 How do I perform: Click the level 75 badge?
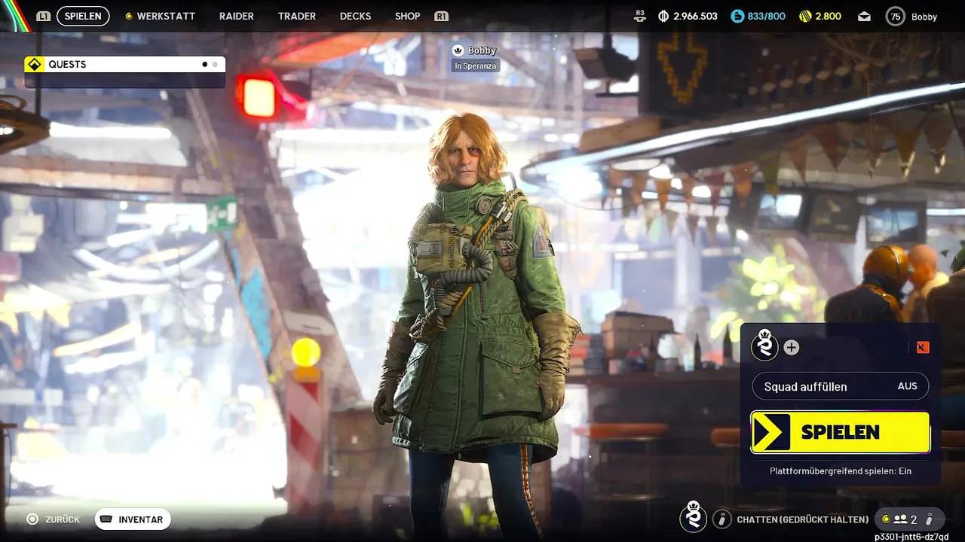pyautogui.click(x=896, y=17)
